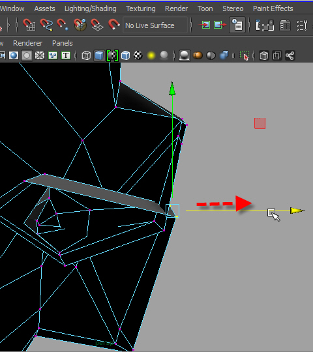Enable Snap to points magnet icon
Viewport: 313px width, 352px height.
pyautogui.click(x=63, y=25)
